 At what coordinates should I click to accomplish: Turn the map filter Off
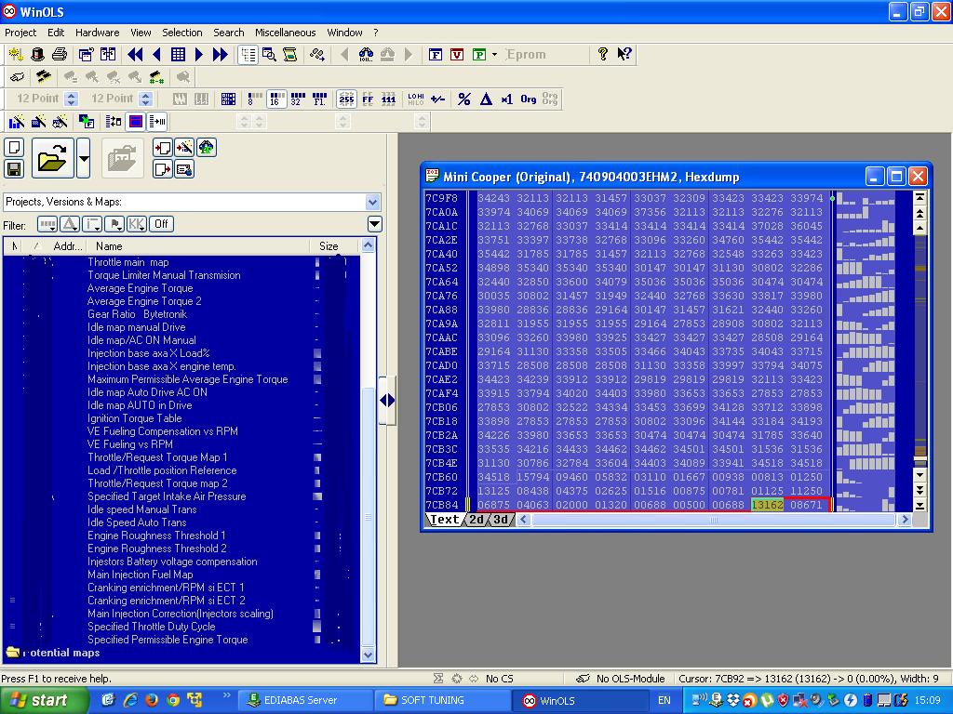coord(162,224)
